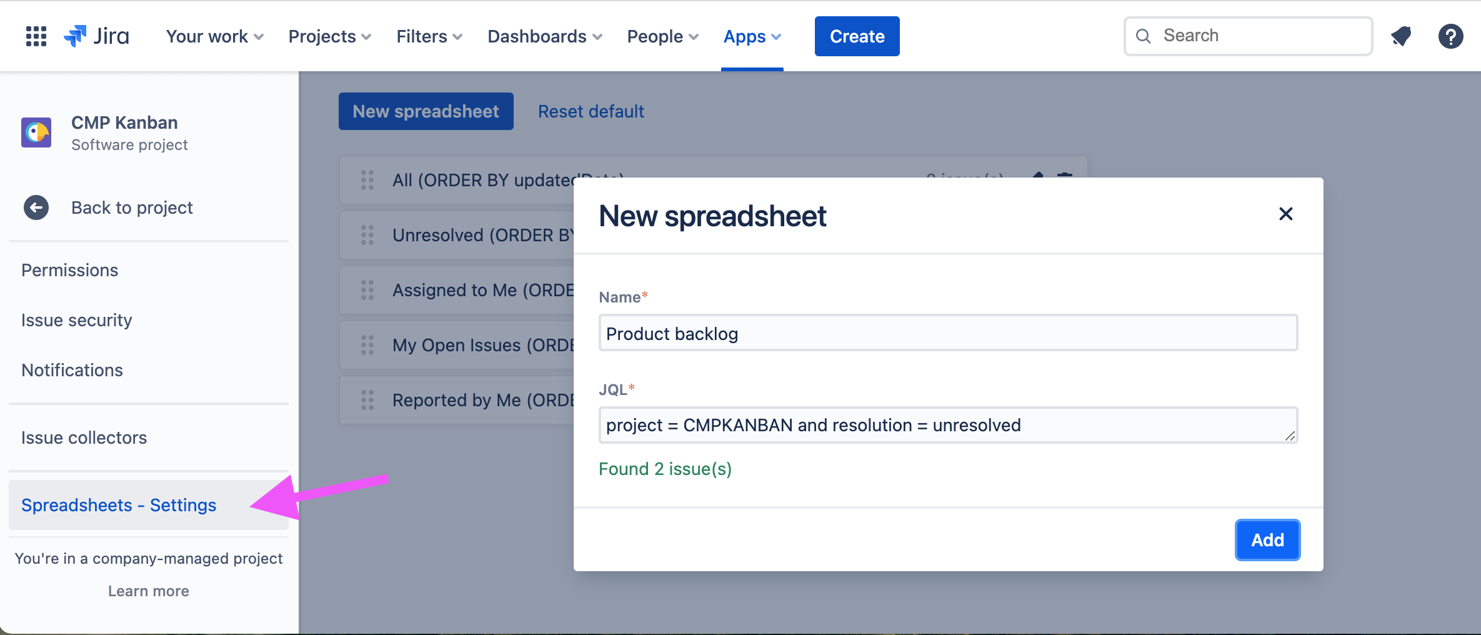Click inside the Product backlog name field

click(947, 332)
